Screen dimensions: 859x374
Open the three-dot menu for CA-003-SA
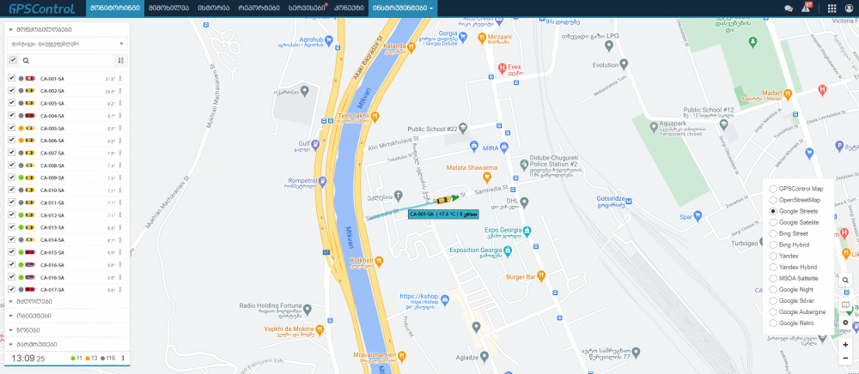click(120, 103)
